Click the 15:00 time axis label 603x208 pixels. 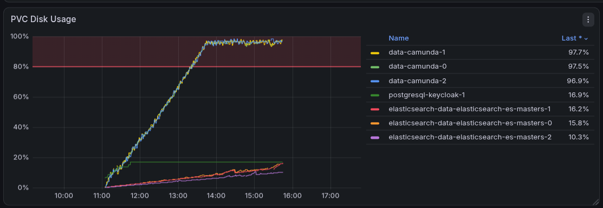[254, 196]
